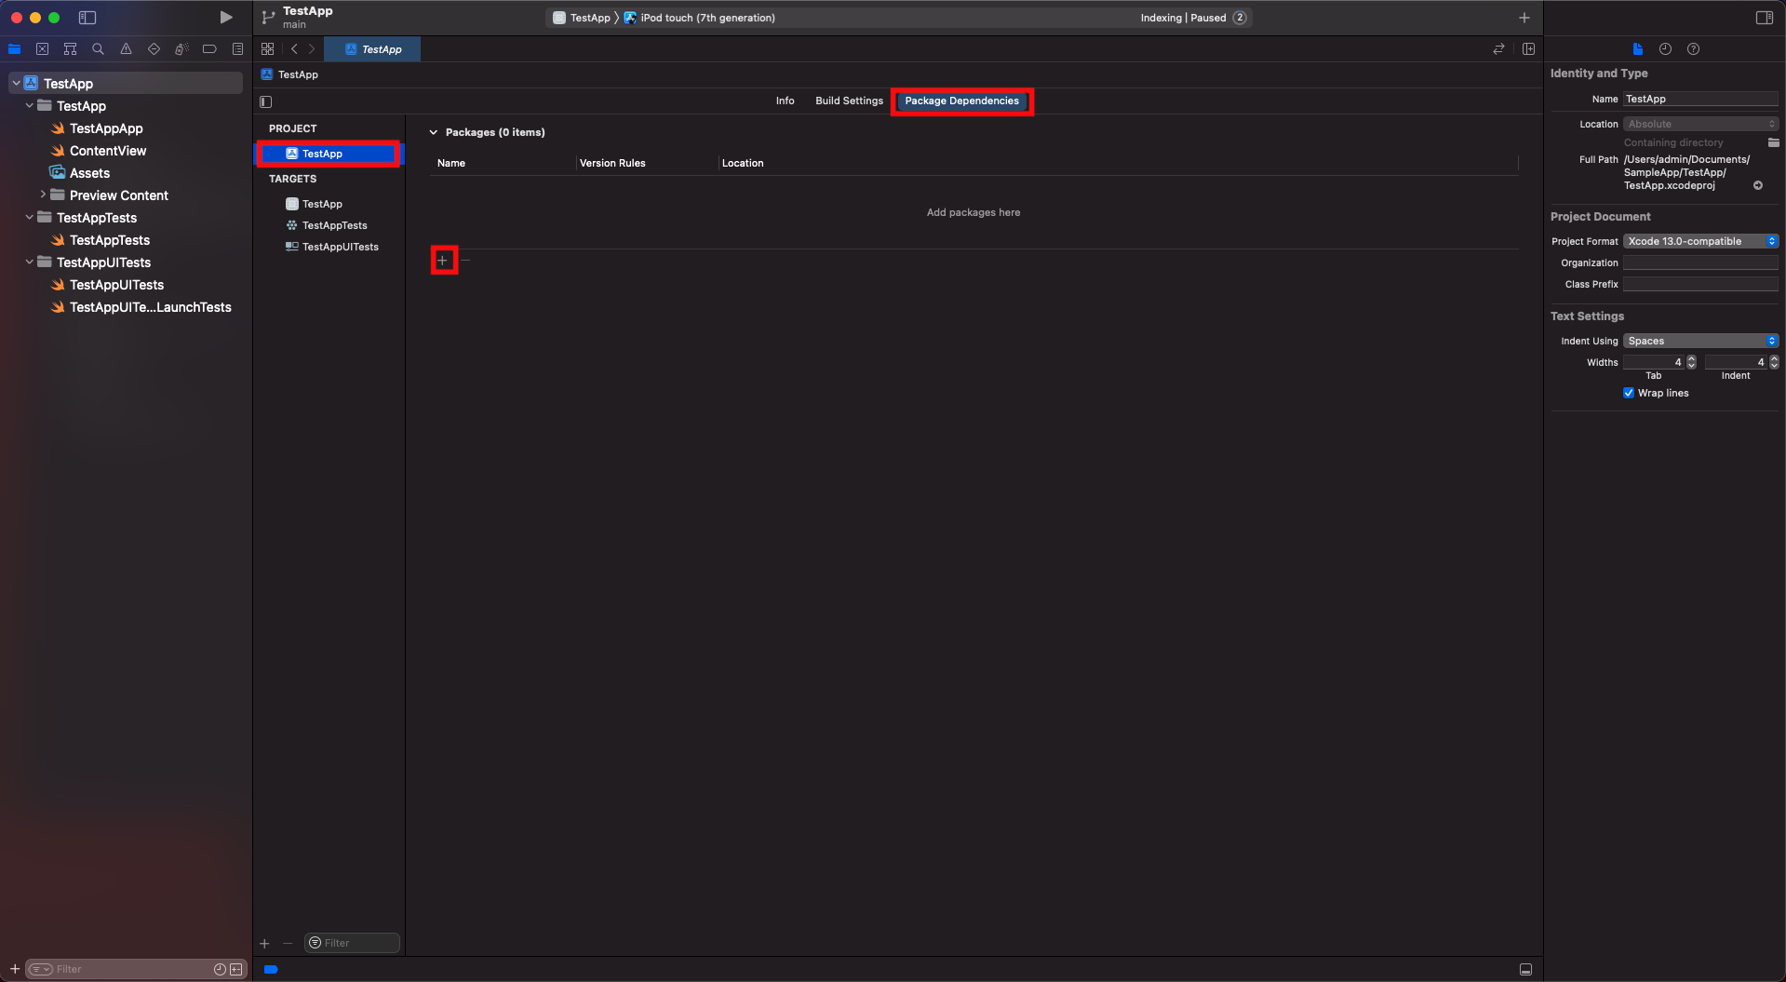Collapse the TestApp folder group
Image resolution: width=1786 pixels, height=982 pixels.
(29, 105)
